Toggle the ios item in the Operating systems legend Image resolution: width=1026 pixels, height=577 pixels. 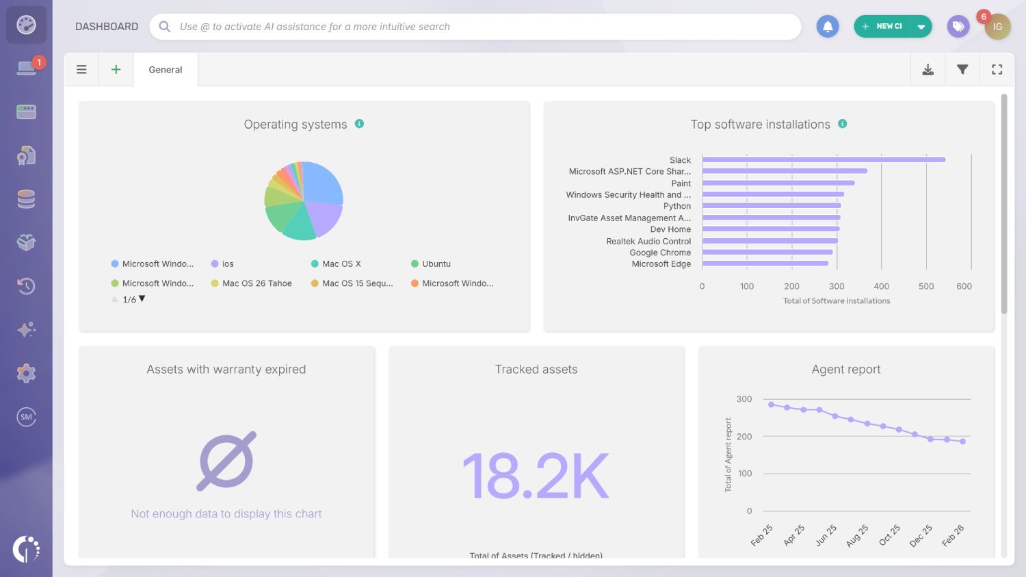tap(227, 264)
